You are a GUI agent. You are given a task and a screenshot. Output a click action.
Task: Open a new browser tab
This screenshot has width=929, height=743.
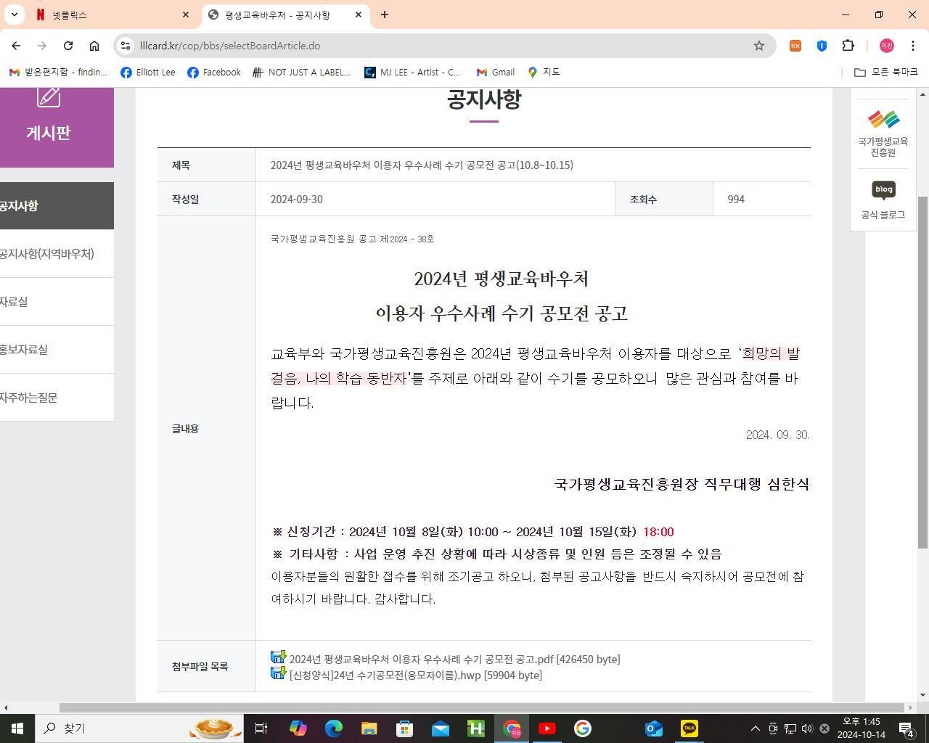click(385, 15)
